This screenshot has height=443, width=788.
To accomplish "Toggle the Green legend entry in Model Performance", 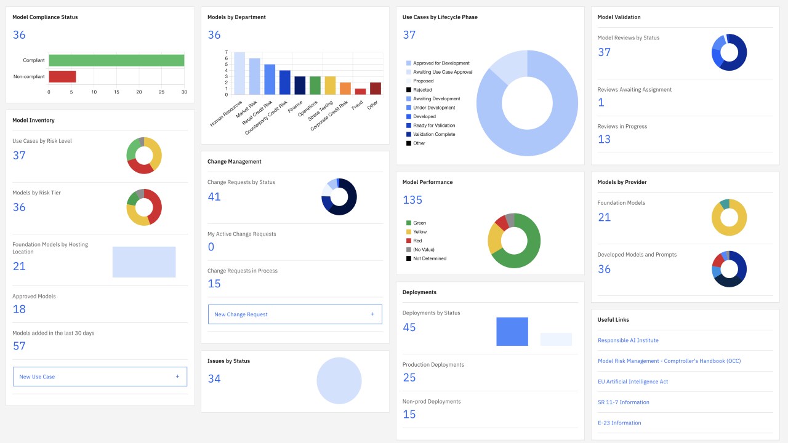I will pos(416,223).
